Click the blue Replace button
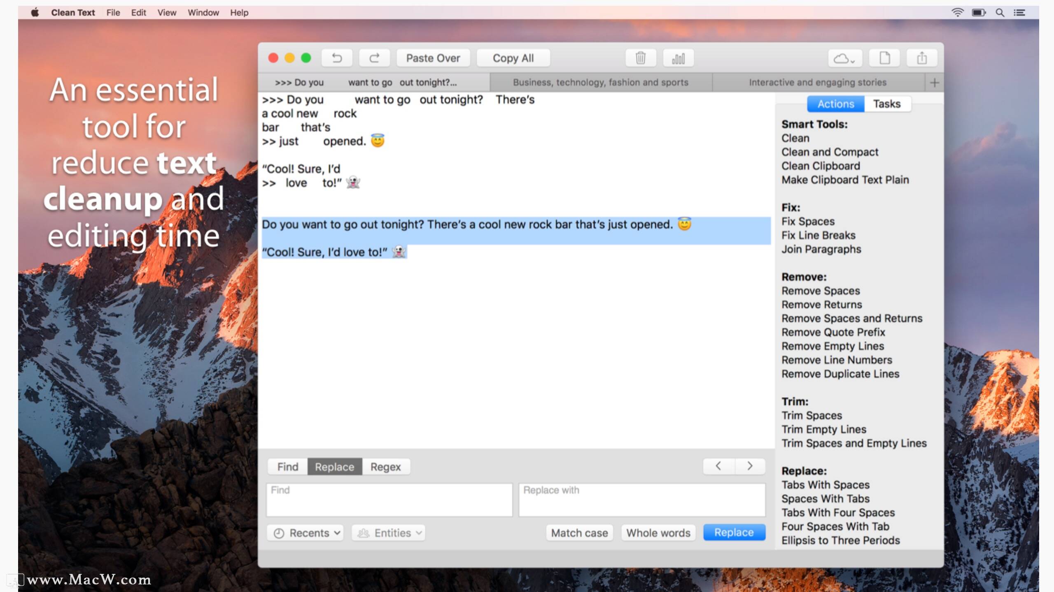Image resolution: width=1054 pixels, height=592 pixels. 734,532
